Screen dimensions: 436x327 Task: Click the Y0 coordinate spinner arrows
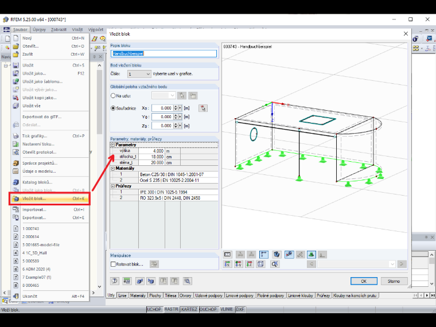click(x=176, y=117)
